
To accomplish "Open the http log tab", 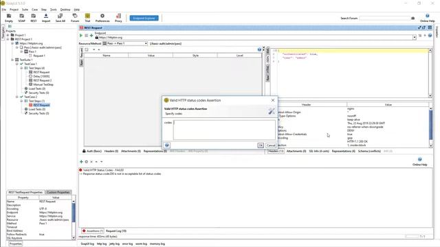I will (102, 244).
